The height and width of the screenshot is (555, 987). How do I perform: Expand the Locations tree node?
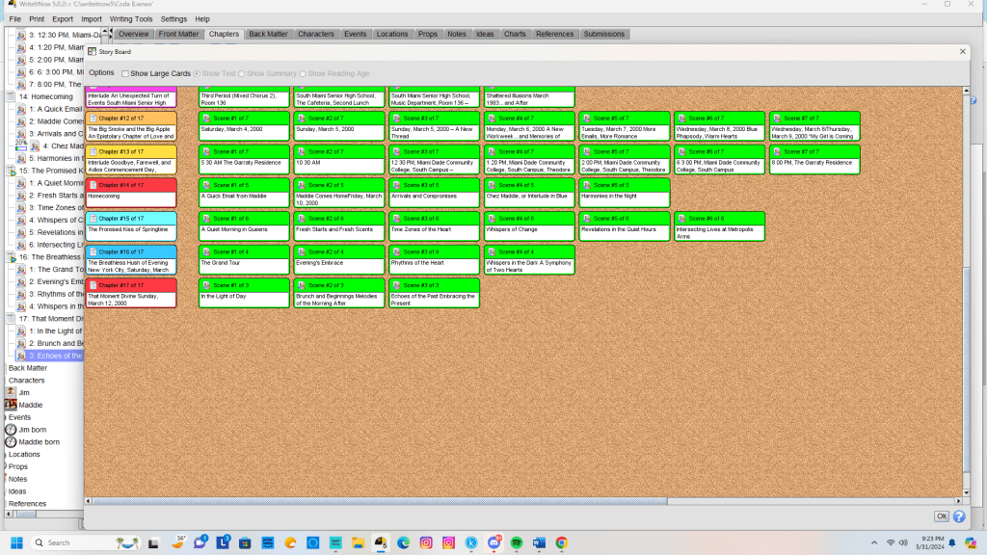5,455
